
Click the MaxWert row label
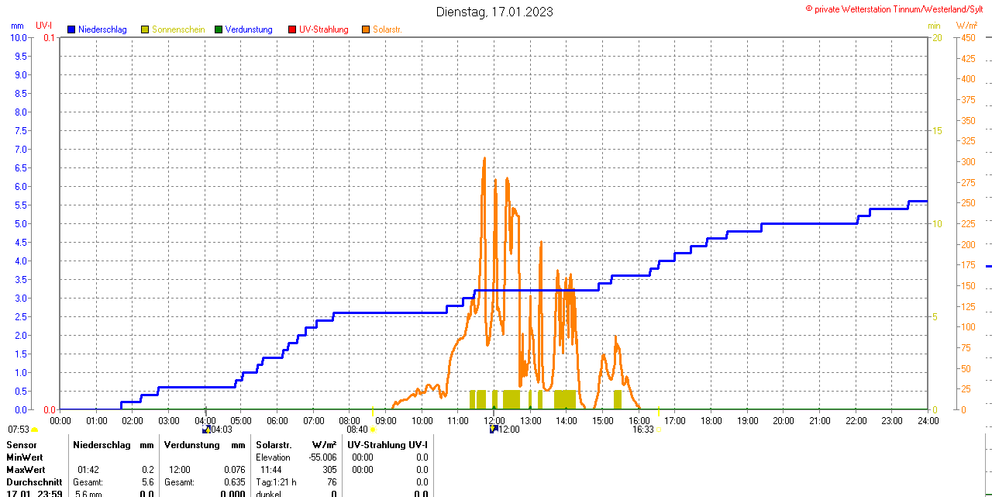coord(26,470)
